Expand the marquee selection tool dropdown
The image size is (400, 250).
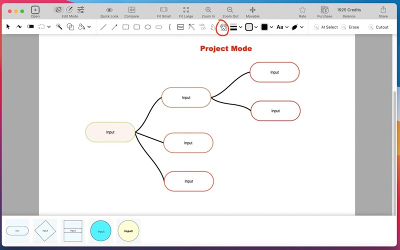[x=49, y=27]
